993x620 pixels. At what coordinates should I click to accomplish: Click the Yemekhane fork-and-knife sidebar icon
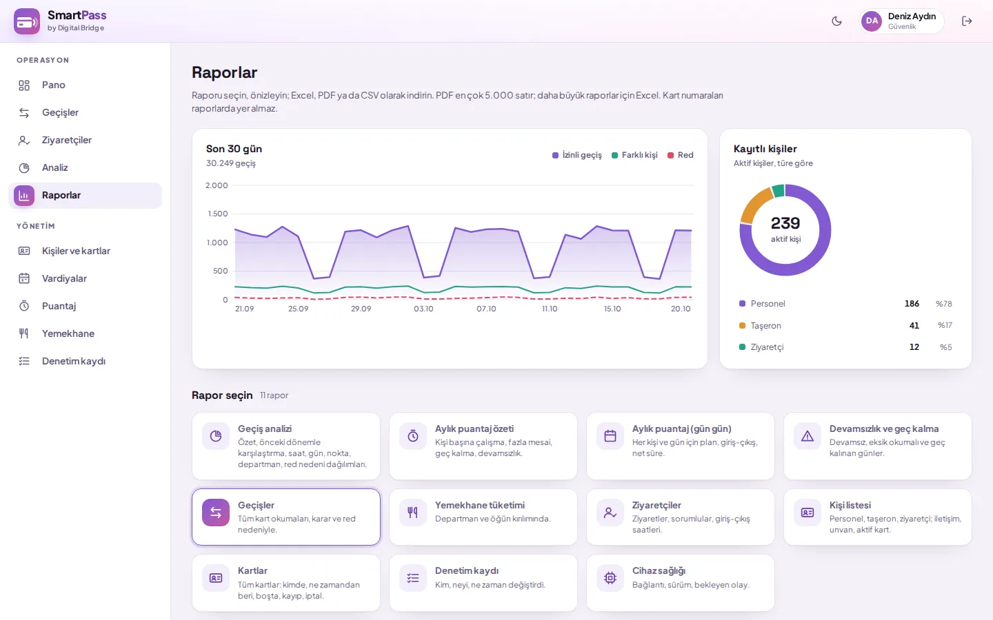point(24,334)
